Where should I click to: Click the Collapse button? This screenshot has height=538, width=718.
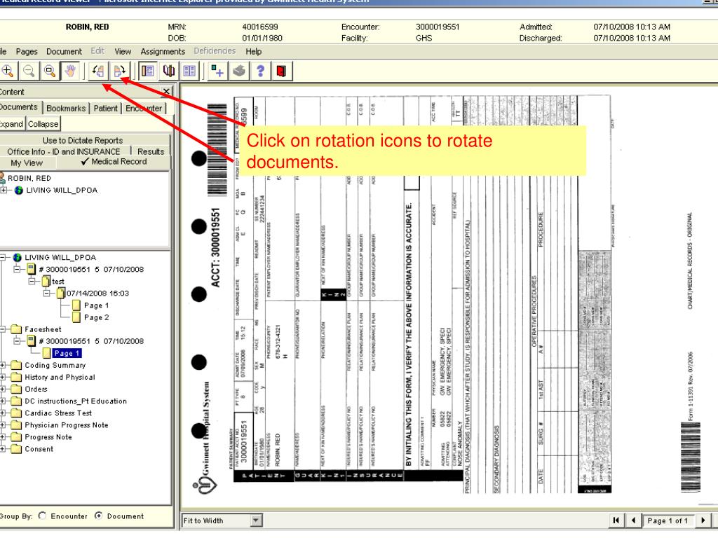click(x=43, y=124)
